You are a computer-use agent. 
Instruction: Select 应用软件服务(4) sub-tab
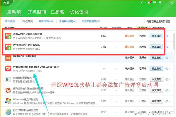click(68, 21)
